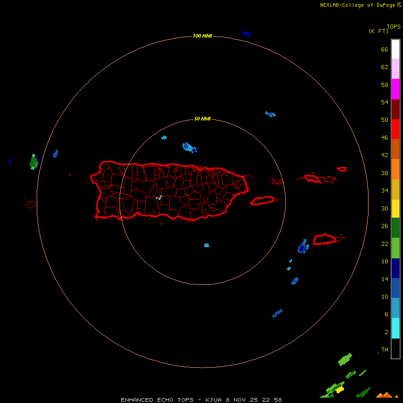
Task: Click the navy echo west of St. Croix
Action: (303, 246)
